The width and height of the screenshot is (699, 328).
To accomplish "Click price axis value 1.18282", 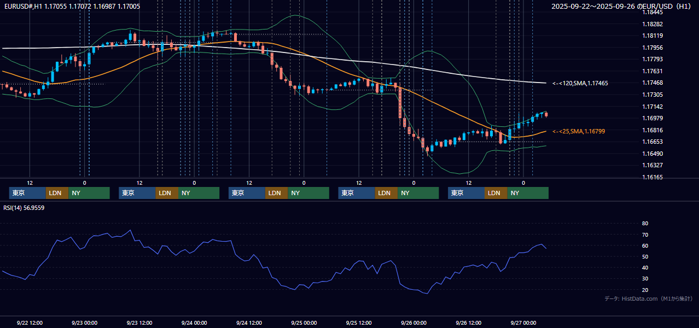I will click(653, 24).
